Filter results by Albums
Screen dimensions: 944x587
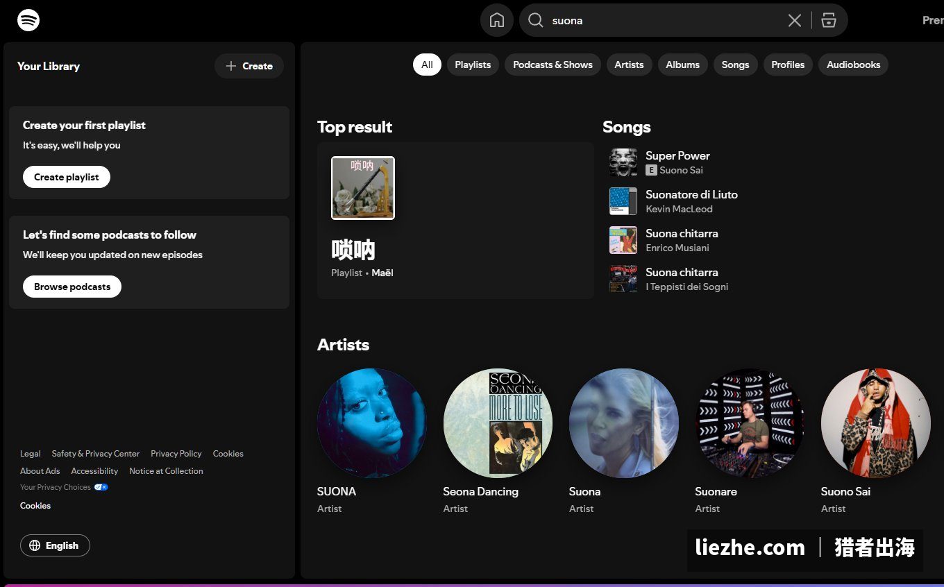(x=682, y=65)
